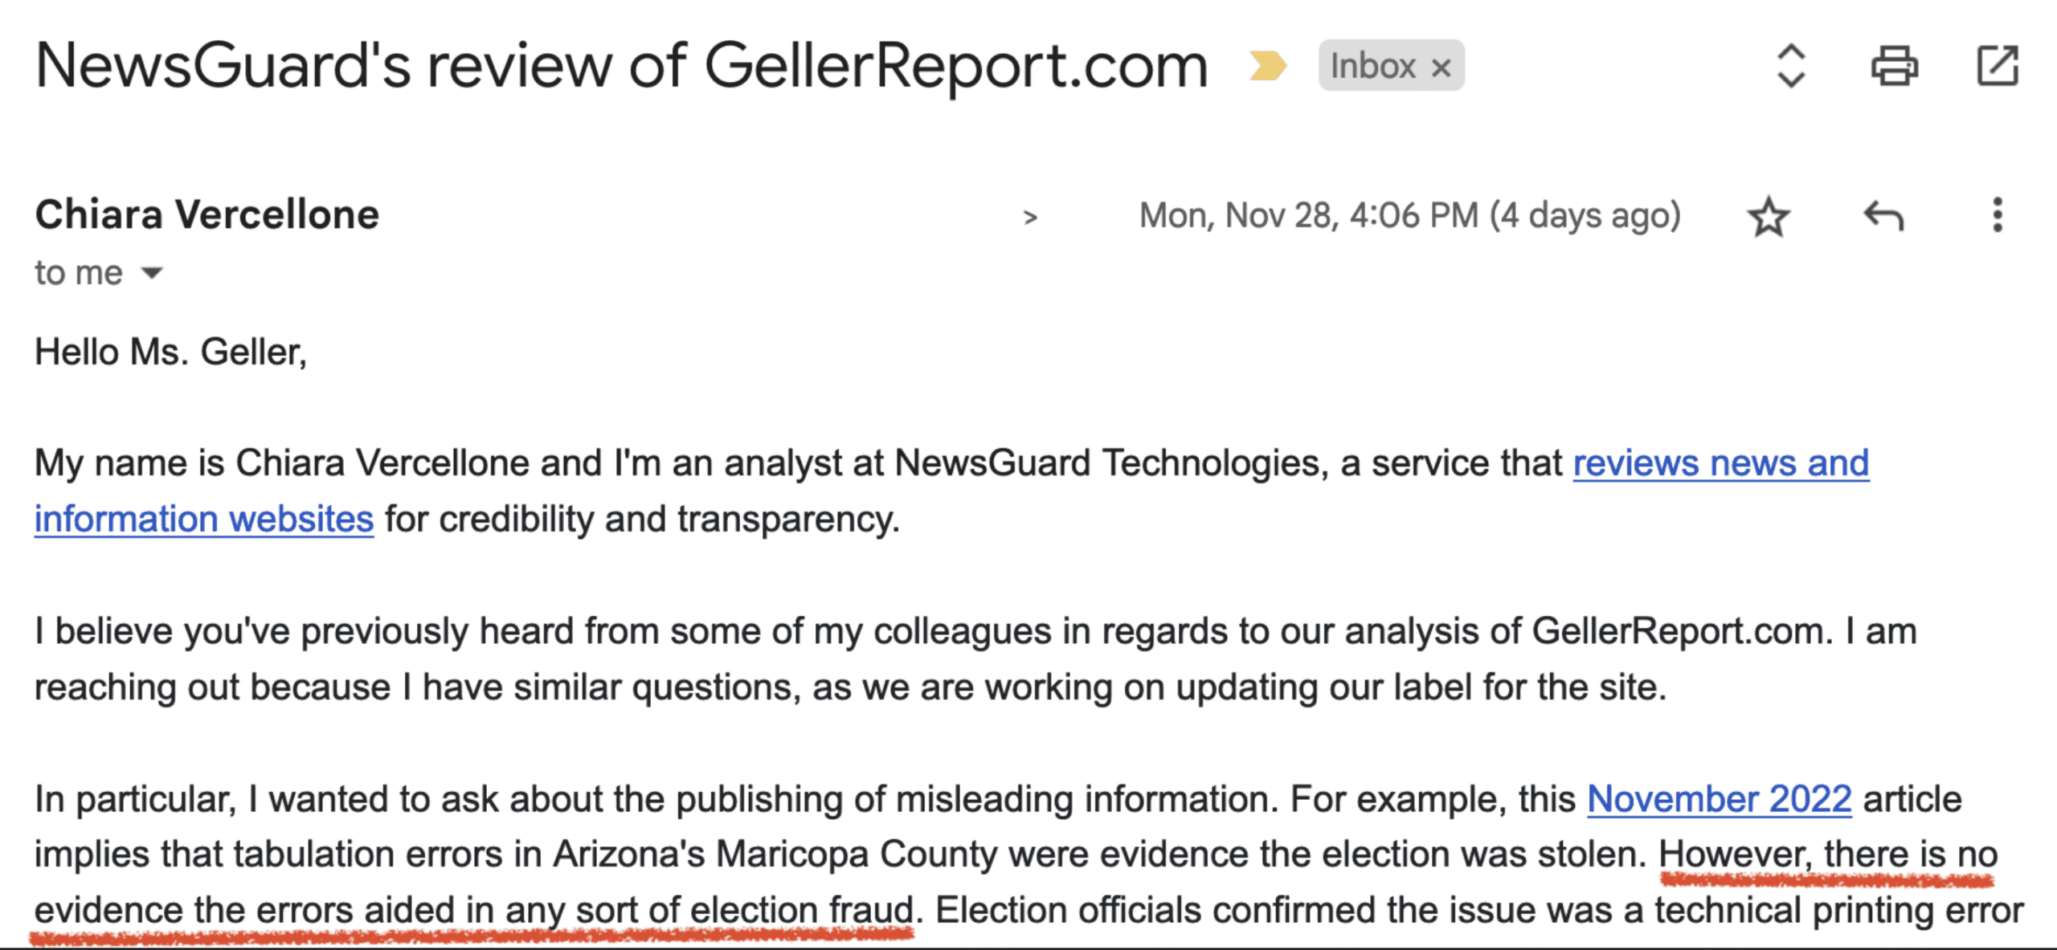The width and height of the screenshot is (2057, 950).
Task: Click the expand all arrows icon
Action: pyautogui.click(x=1791, y=66)
